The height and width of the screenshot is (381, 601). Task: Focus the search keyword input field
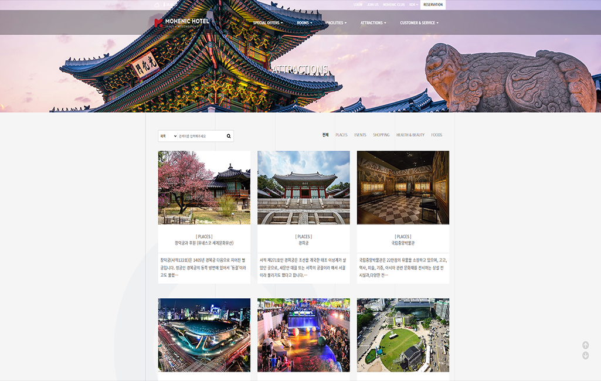pyautogui.click(x=202, y=136)
